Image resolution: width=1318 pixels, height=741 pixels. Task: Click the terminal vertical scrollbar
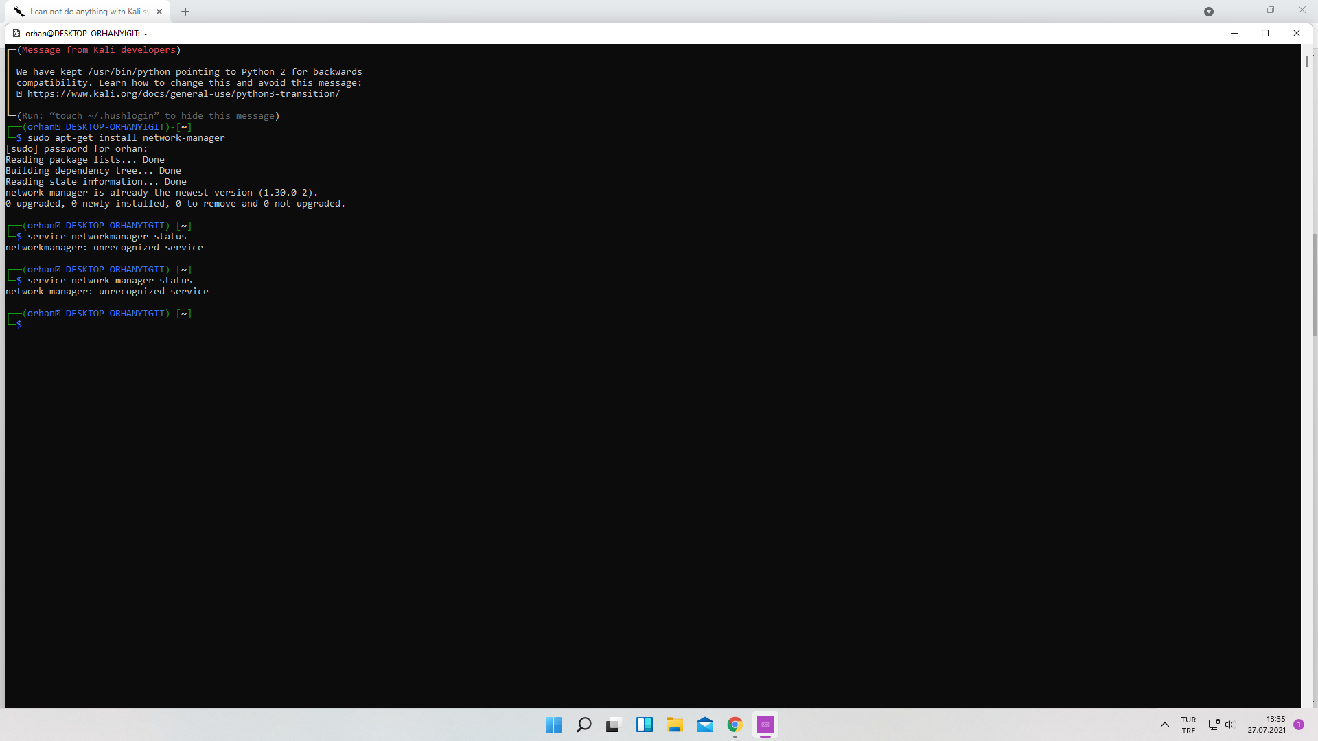1307,62
